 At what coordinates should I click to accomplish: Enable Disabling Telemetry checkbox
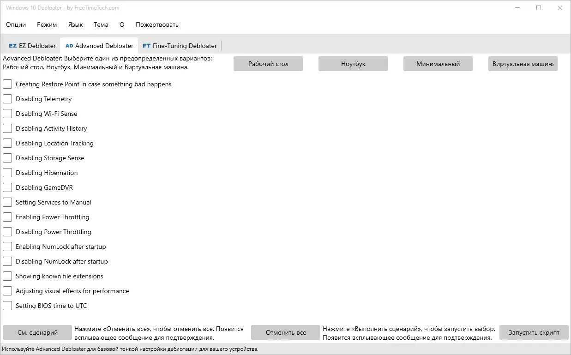[x=7, y=99]
